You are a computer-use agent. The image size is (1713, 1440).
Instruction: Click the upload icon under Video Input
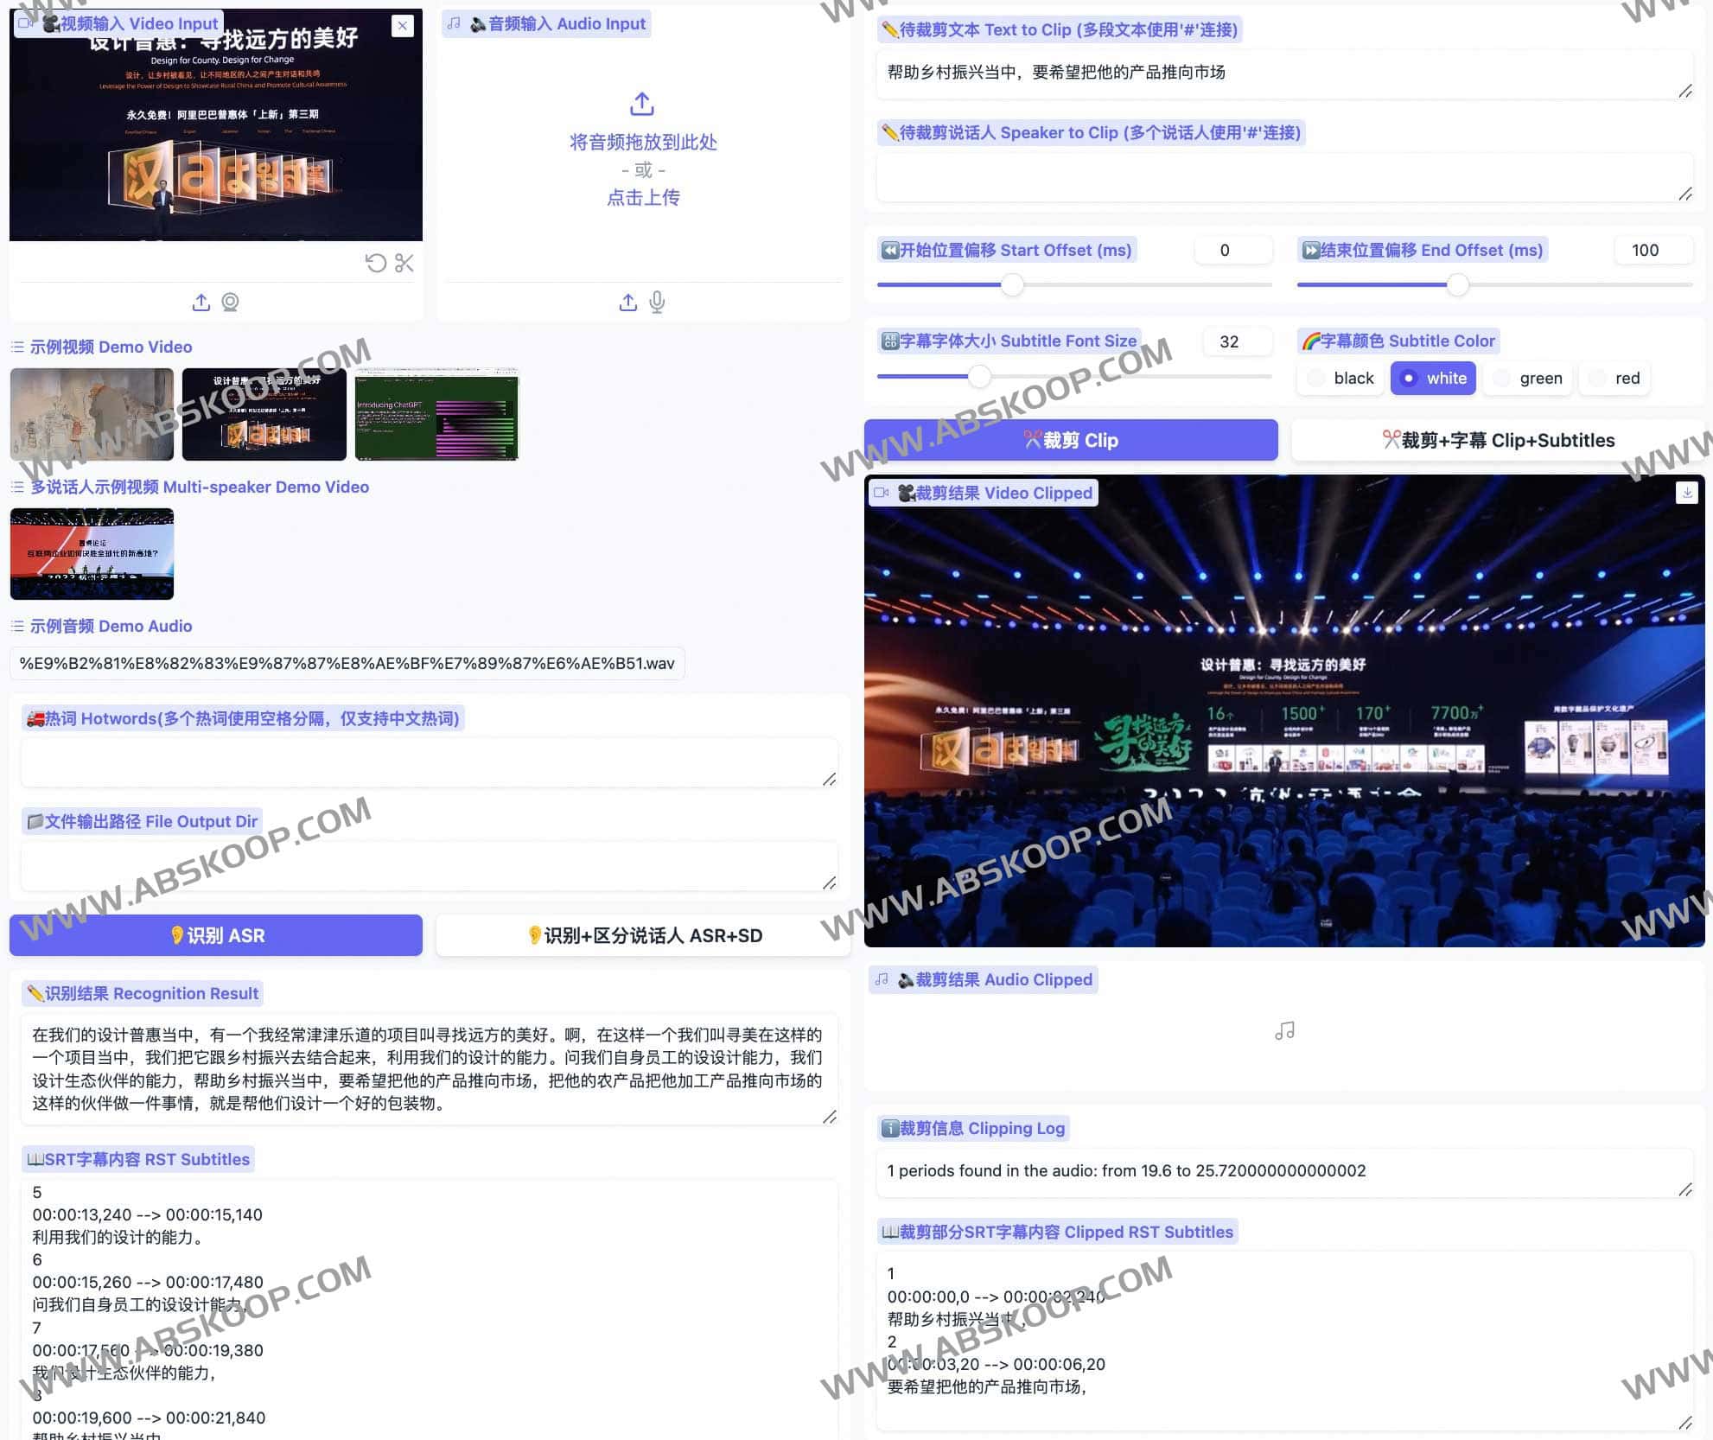pyautogui.click(x=201, y=303)
